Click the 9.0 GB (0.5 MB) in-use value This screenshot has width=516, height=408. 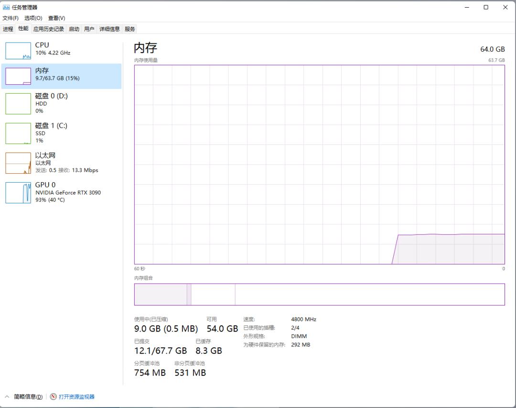click(x=166, y=329)
